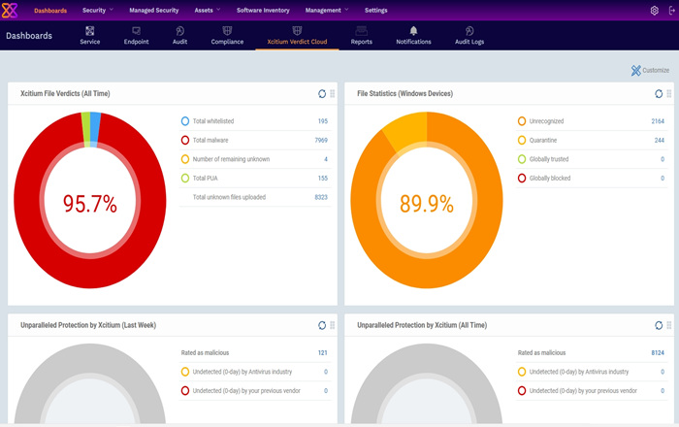Open the Quarantine count 244
The height and width of the screenshot is (427, 679).
pos(659,141)
